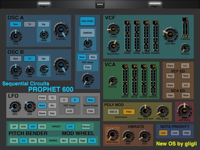Set Poly Mod destination to Filter
Viewport: 200px width, 150px height.
129,112
